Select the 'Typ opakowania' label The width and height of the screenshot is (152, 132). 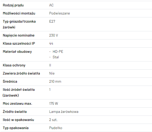[16, 128]
